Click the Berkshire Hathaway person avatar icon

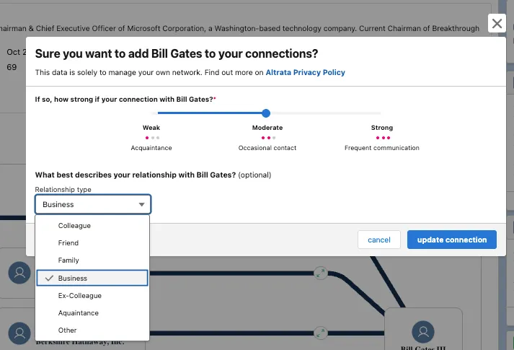point(19,333)
